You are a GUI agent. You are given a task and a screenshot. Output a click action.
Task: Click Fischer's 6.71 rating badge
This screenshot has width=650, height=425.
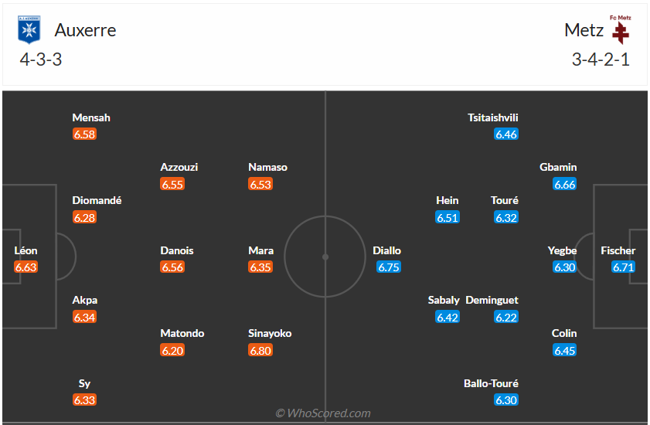tap(623, 267)
